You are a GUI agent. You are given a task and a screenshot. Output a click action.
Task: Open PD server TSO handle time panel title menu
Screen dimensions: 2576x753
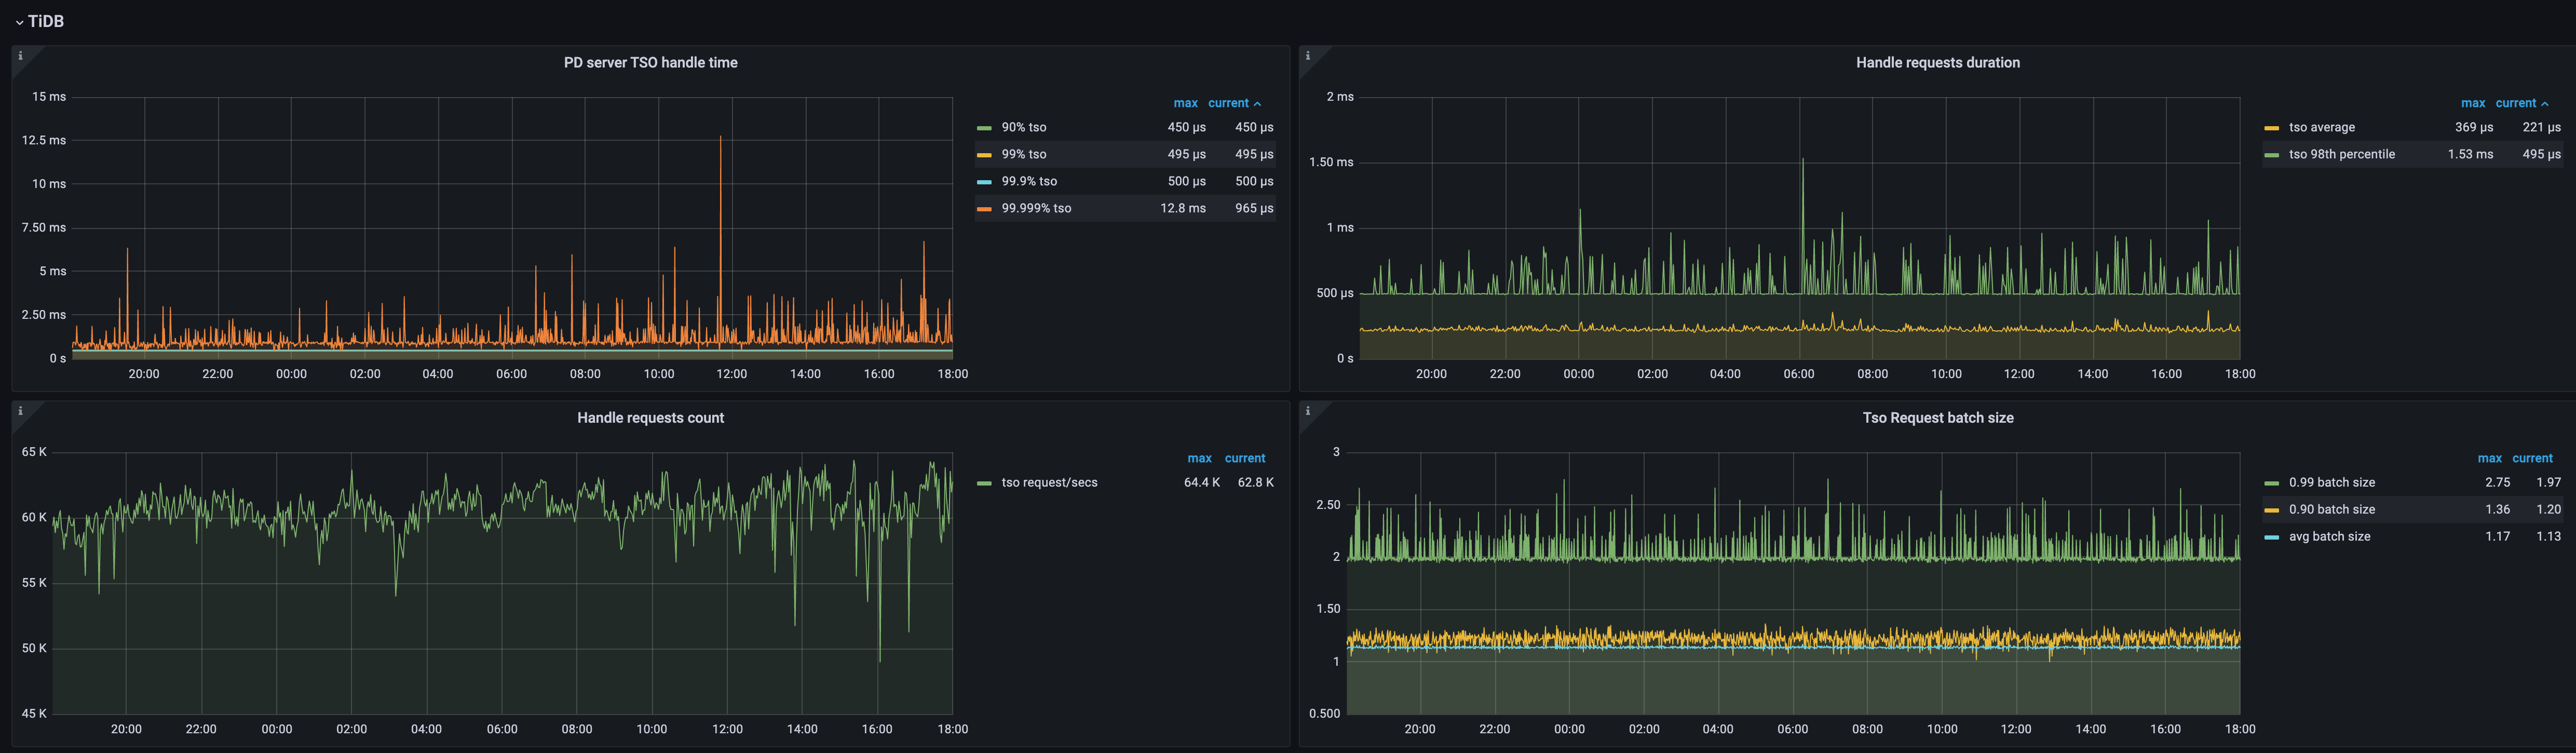click(x=650, y=62)
